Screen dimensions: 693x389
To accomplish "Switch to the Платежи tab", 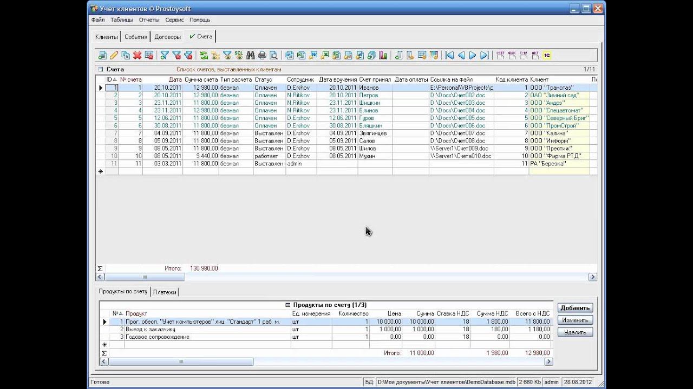I will click(x=165, y=292).
